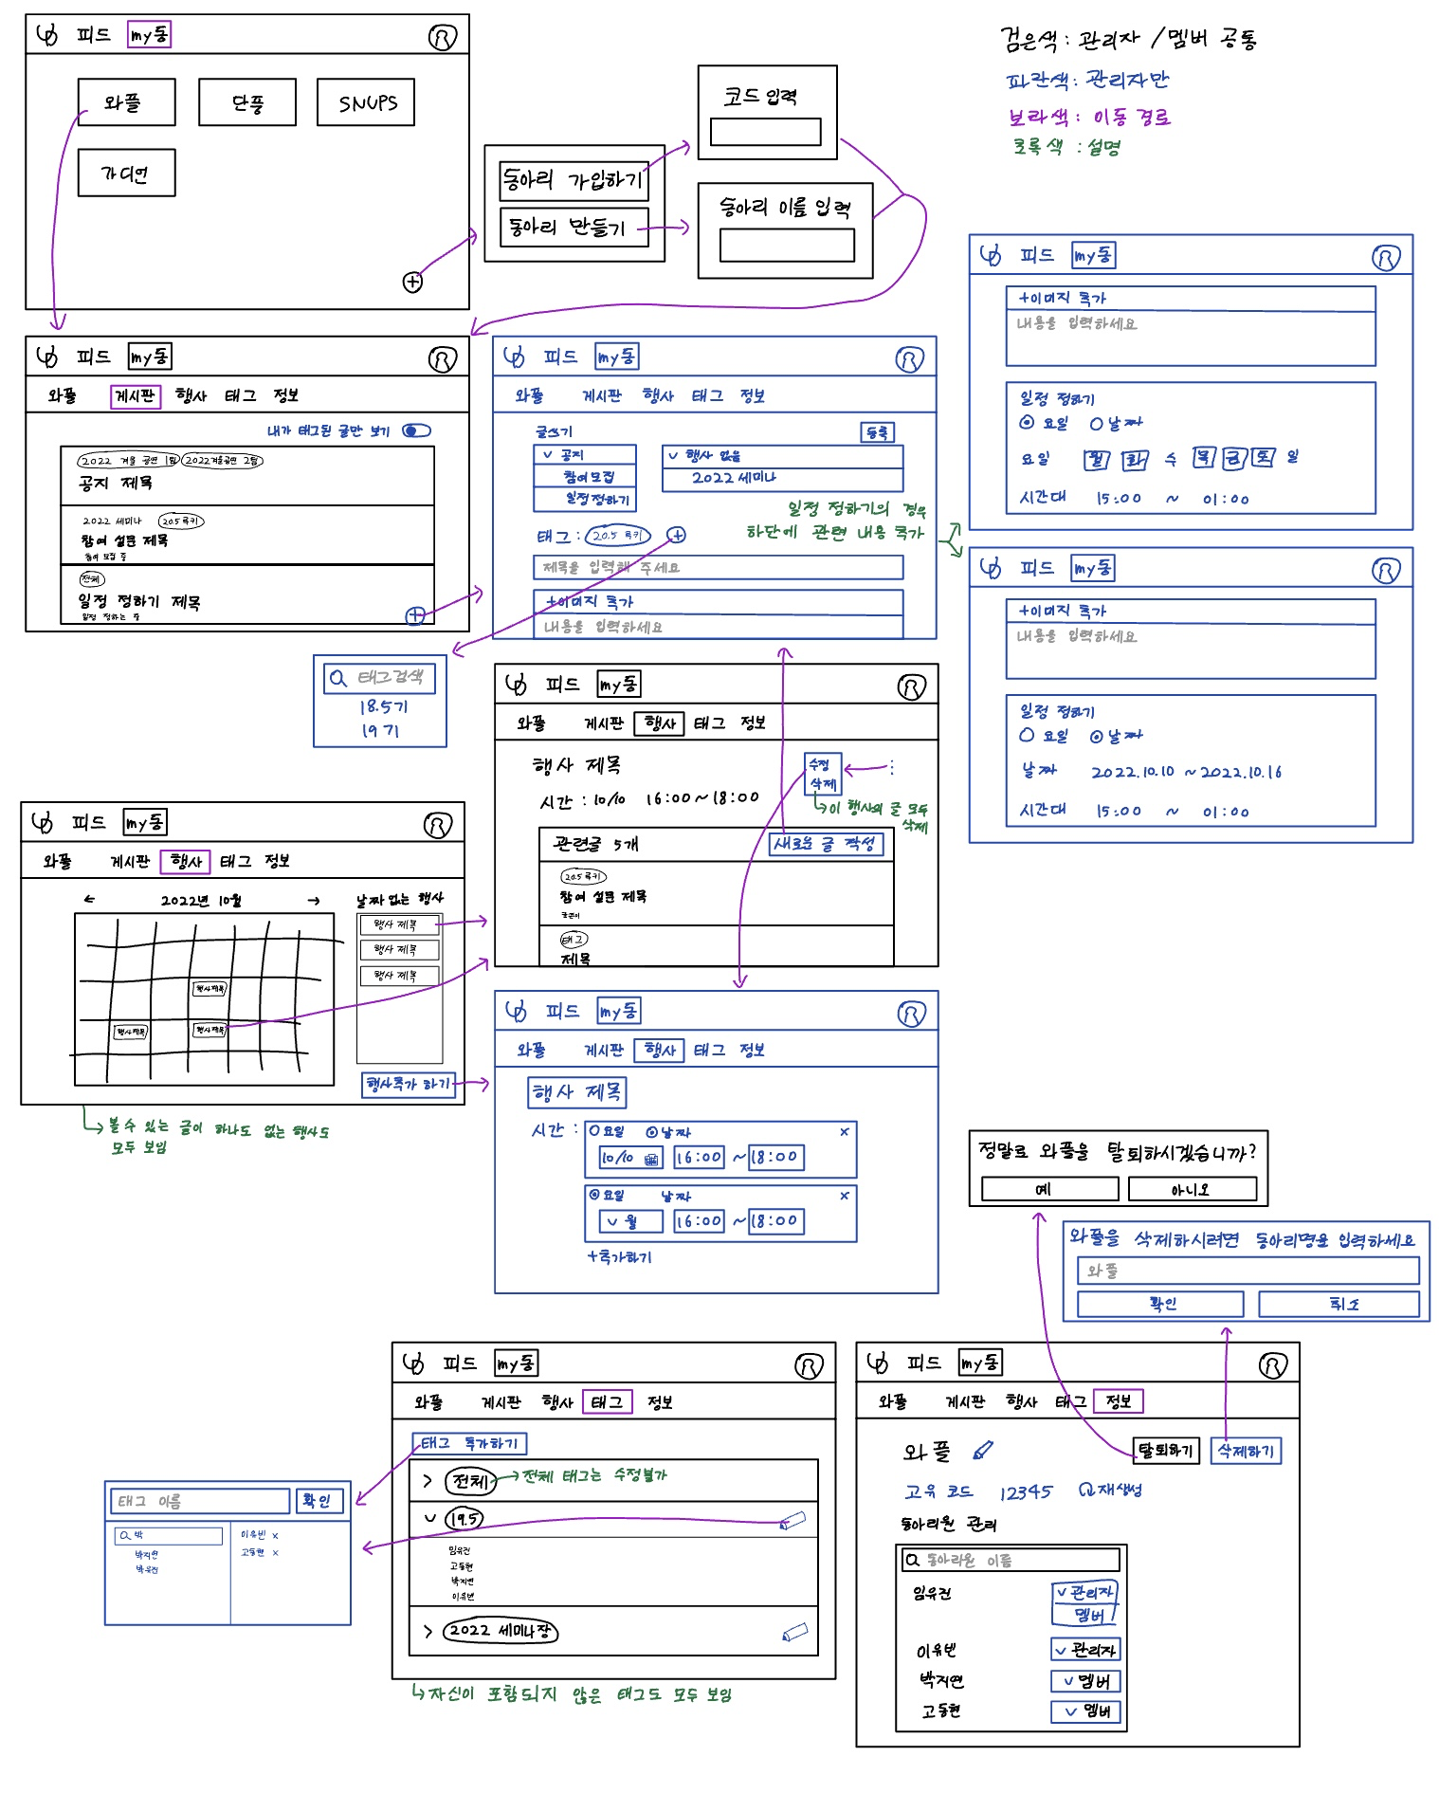Delete the 10/10 time slot with its x
Image resolution: width=1439 pixels, height=1793 pixels.
coord(844,1131)
